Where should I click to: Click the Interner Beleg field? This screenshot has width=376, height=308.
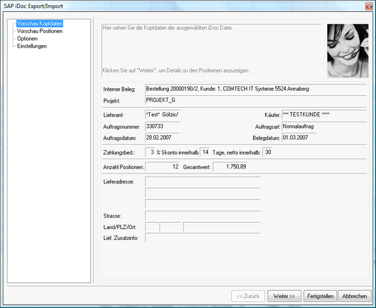click(255, 89)
